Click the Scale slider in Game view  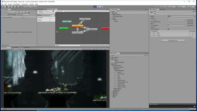pyautogui.click(x=30, y=49)
